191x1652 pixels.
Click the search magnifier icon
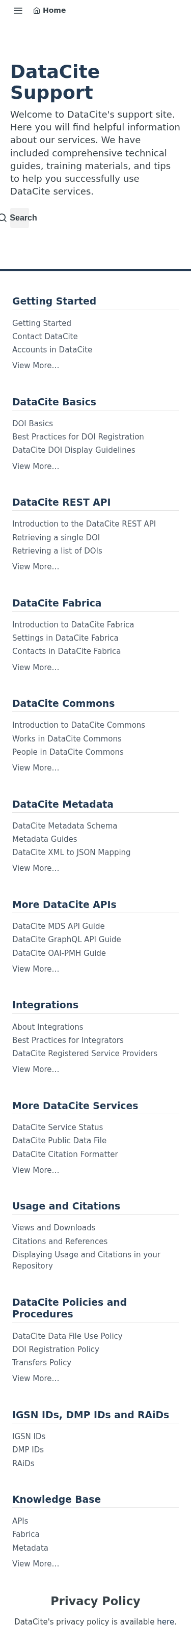3,218
